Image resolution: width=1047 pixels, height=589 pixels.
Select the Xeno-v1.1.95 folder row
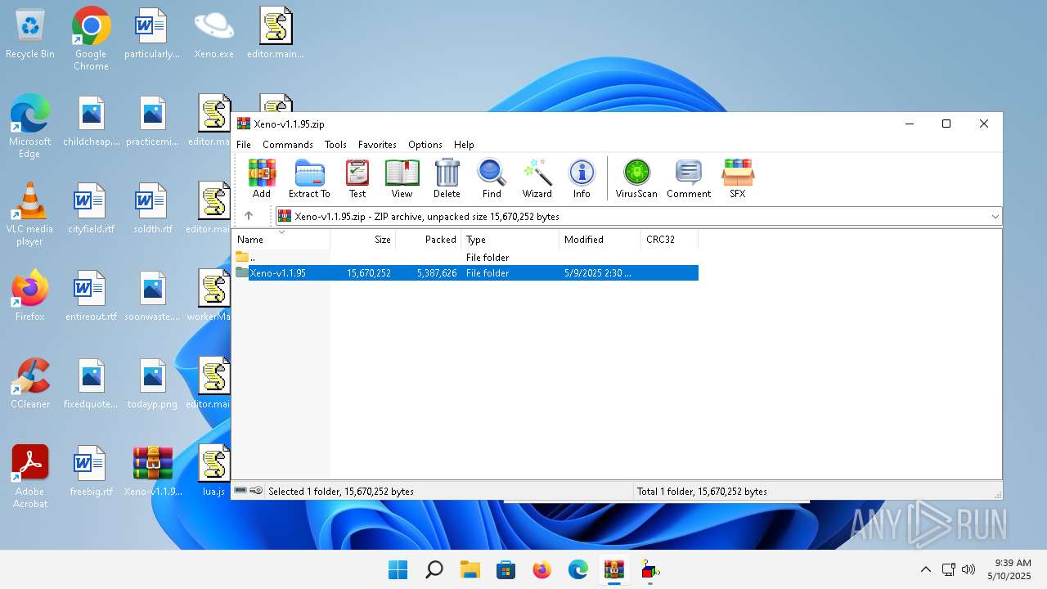pos(466,272)
